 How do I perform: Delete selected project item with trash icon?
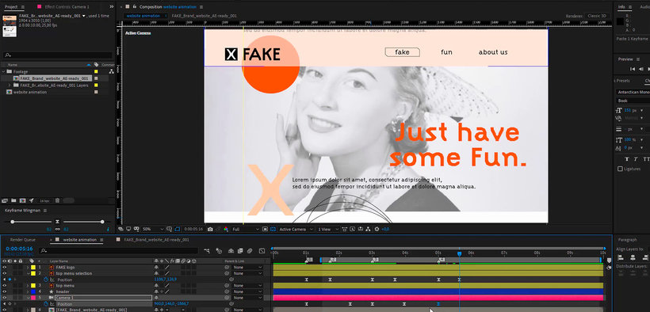pyautogui.click(x=57, y=200)
